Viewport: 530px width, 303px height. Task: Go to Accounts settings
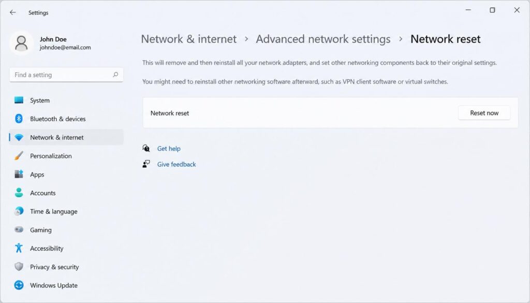pos(66,193)
